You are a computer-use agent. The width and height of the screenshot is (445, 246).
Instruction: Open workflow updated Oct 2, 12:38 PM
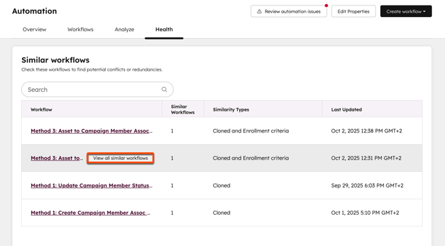pyautogui.click(x=92, y=130)
